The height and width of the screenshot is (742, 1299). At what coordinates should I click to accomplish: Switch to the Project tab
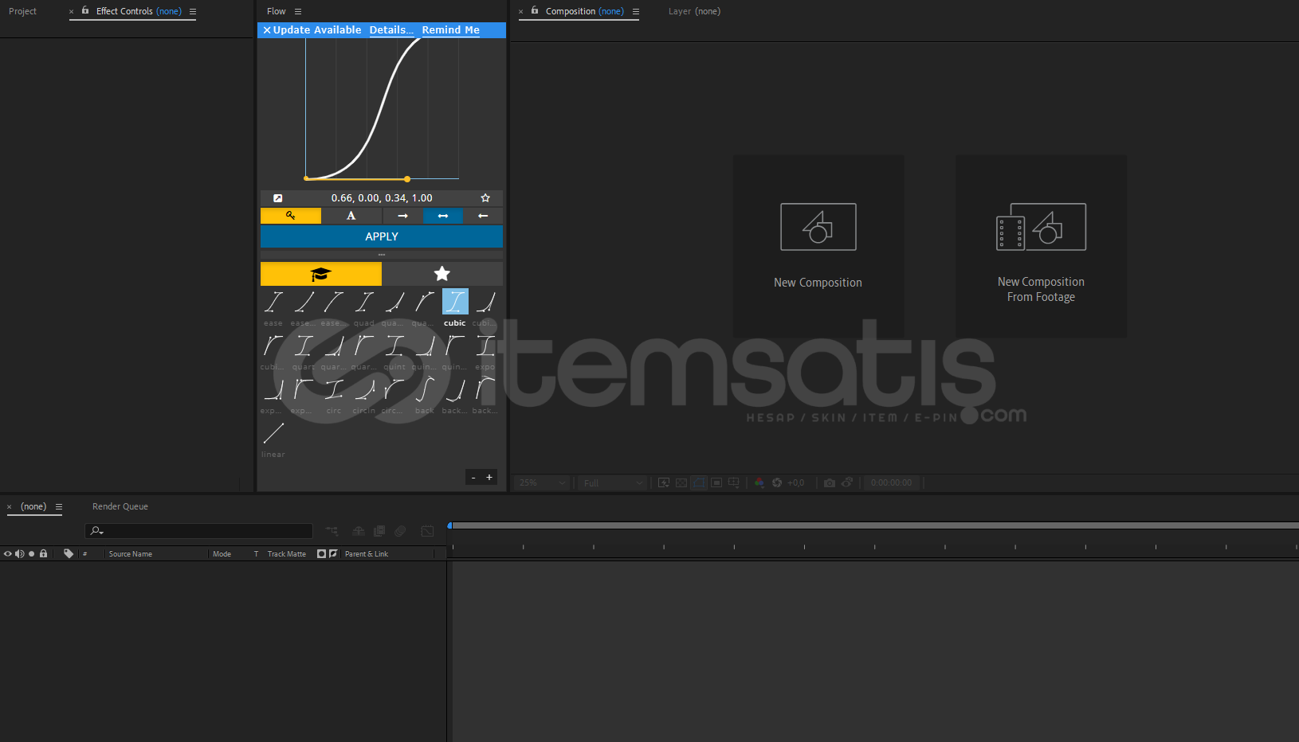tap(22, 11)
